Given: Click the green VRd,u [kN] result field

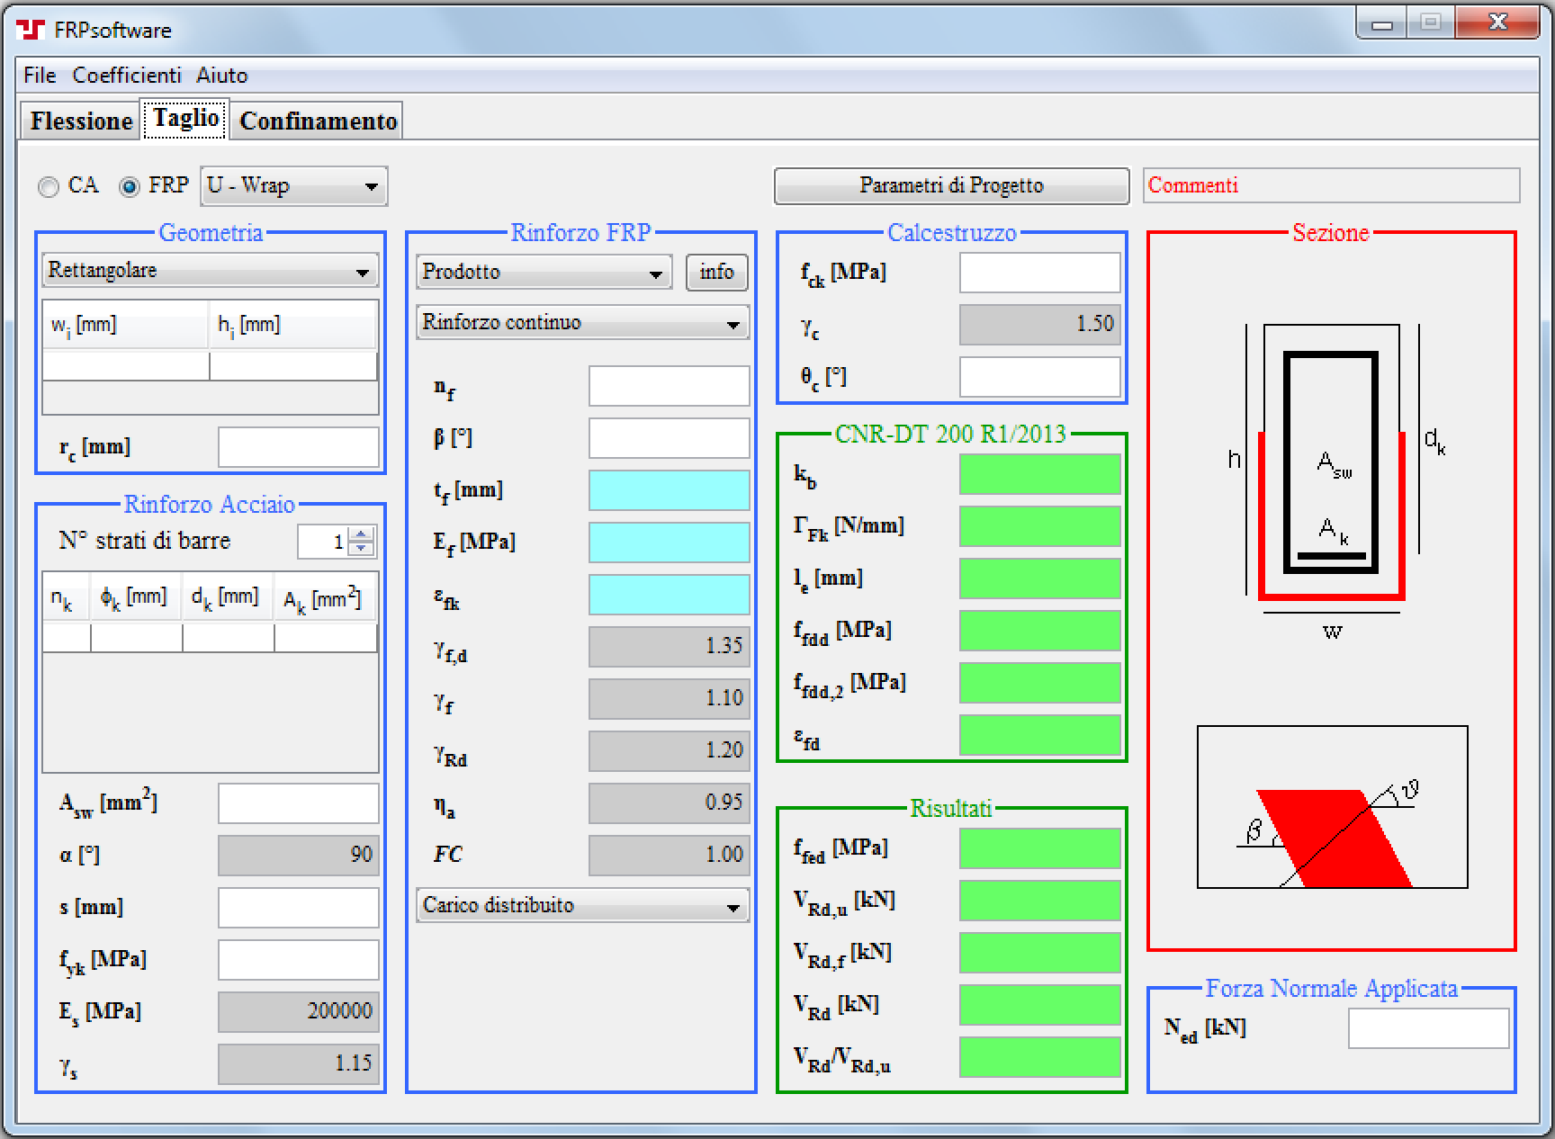Looking at the screenshot, I should coord(1040,901).
